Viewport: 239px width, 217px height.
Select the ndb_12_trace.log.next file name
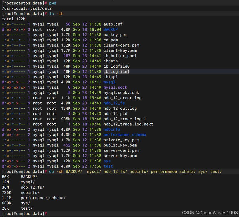click(128, 124)
